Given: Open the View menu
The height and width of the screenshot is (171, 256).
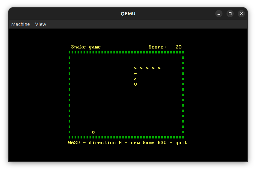Looking at the screenshot, I should [x=41, y=24].
